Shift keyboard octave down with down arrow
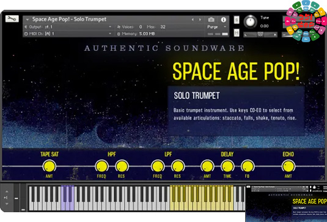This screenshot has width=327, height=222. coord(7,204)
